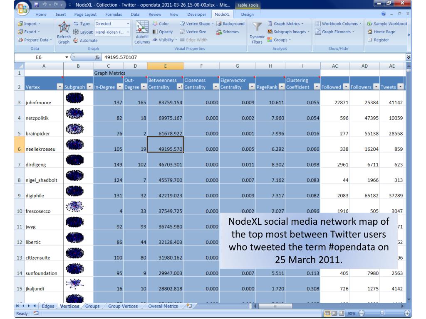This screenshot has width=426, height=319.
Task: Click the Office button orb
Action: point(22,8)
